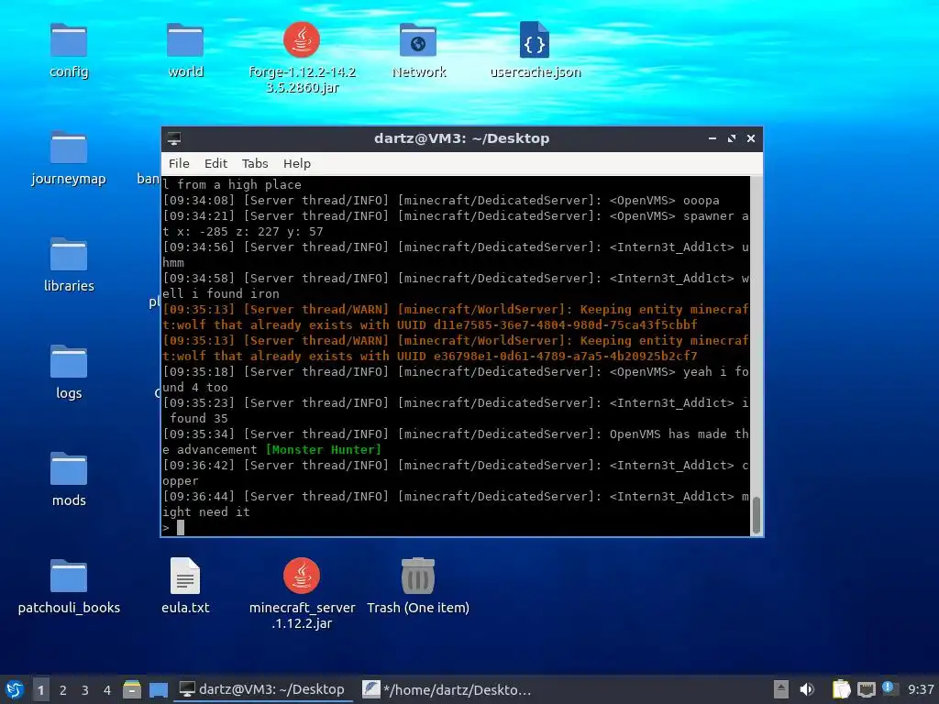The image size is (939, 704).
Task: Select the minecraft_server.1.12.2.jar icon
Action: tap(301, 577)
